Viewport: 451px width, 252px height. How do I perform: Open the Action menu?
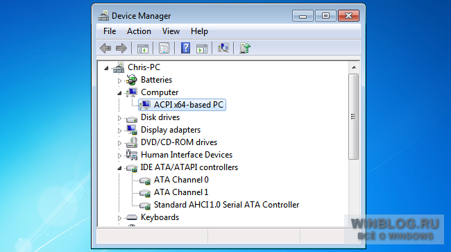[139, 31]
